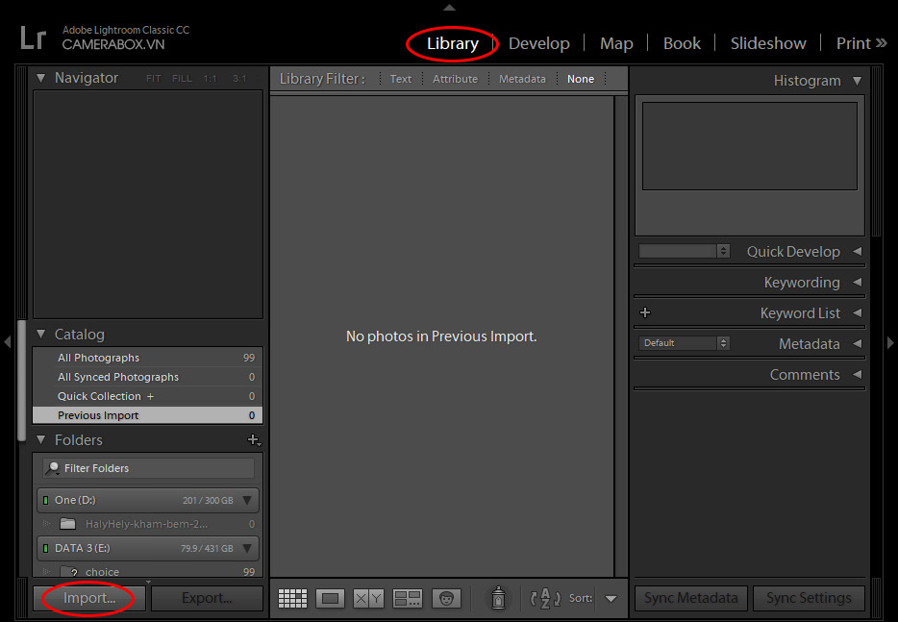898x622 pixels.
Task: Select the Attribute library filter
Action: click(x=455, y=79)
